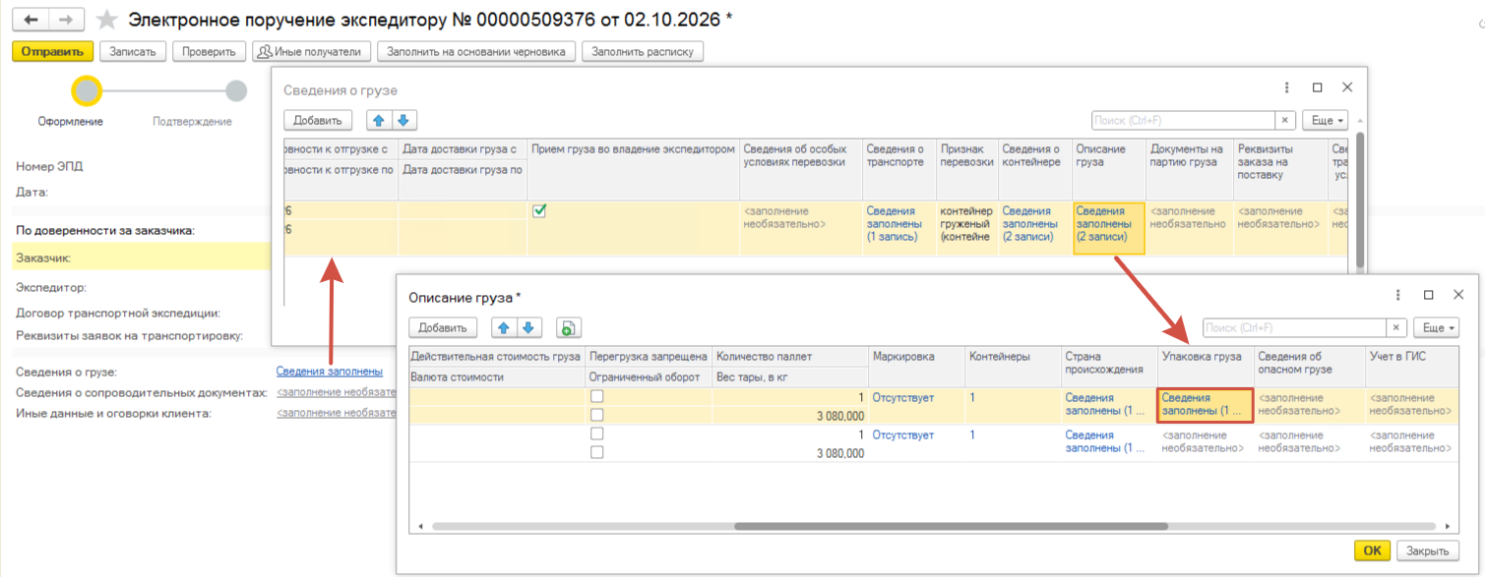The width and height of the screenshot is (1485, 577).
Task: Maximize the Описание груза window
Action: (1428, 295)
